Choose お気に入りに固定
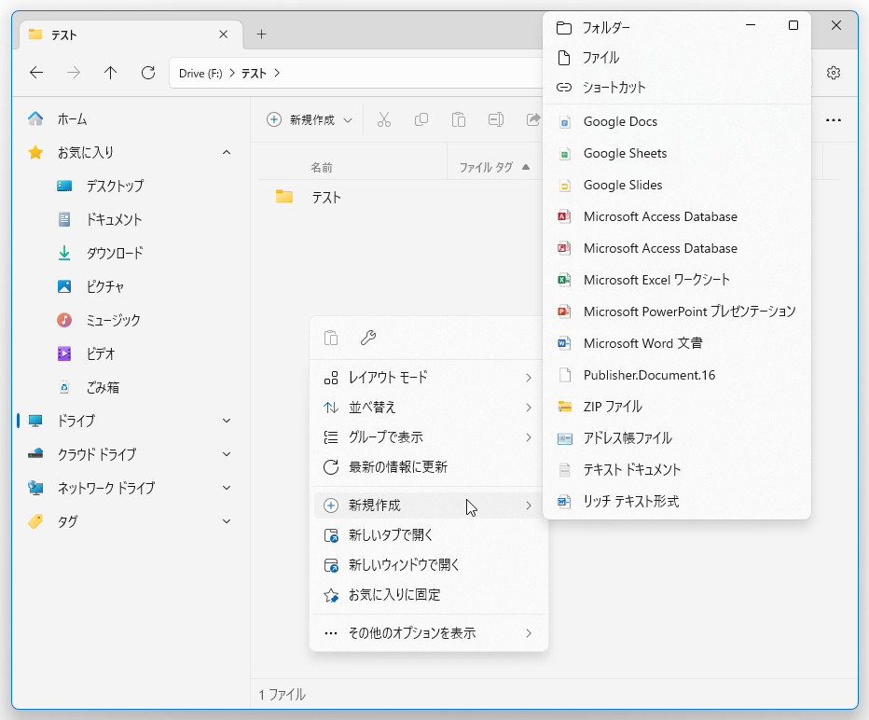Screen dimensions: 869x720 (x=429, y=595)
